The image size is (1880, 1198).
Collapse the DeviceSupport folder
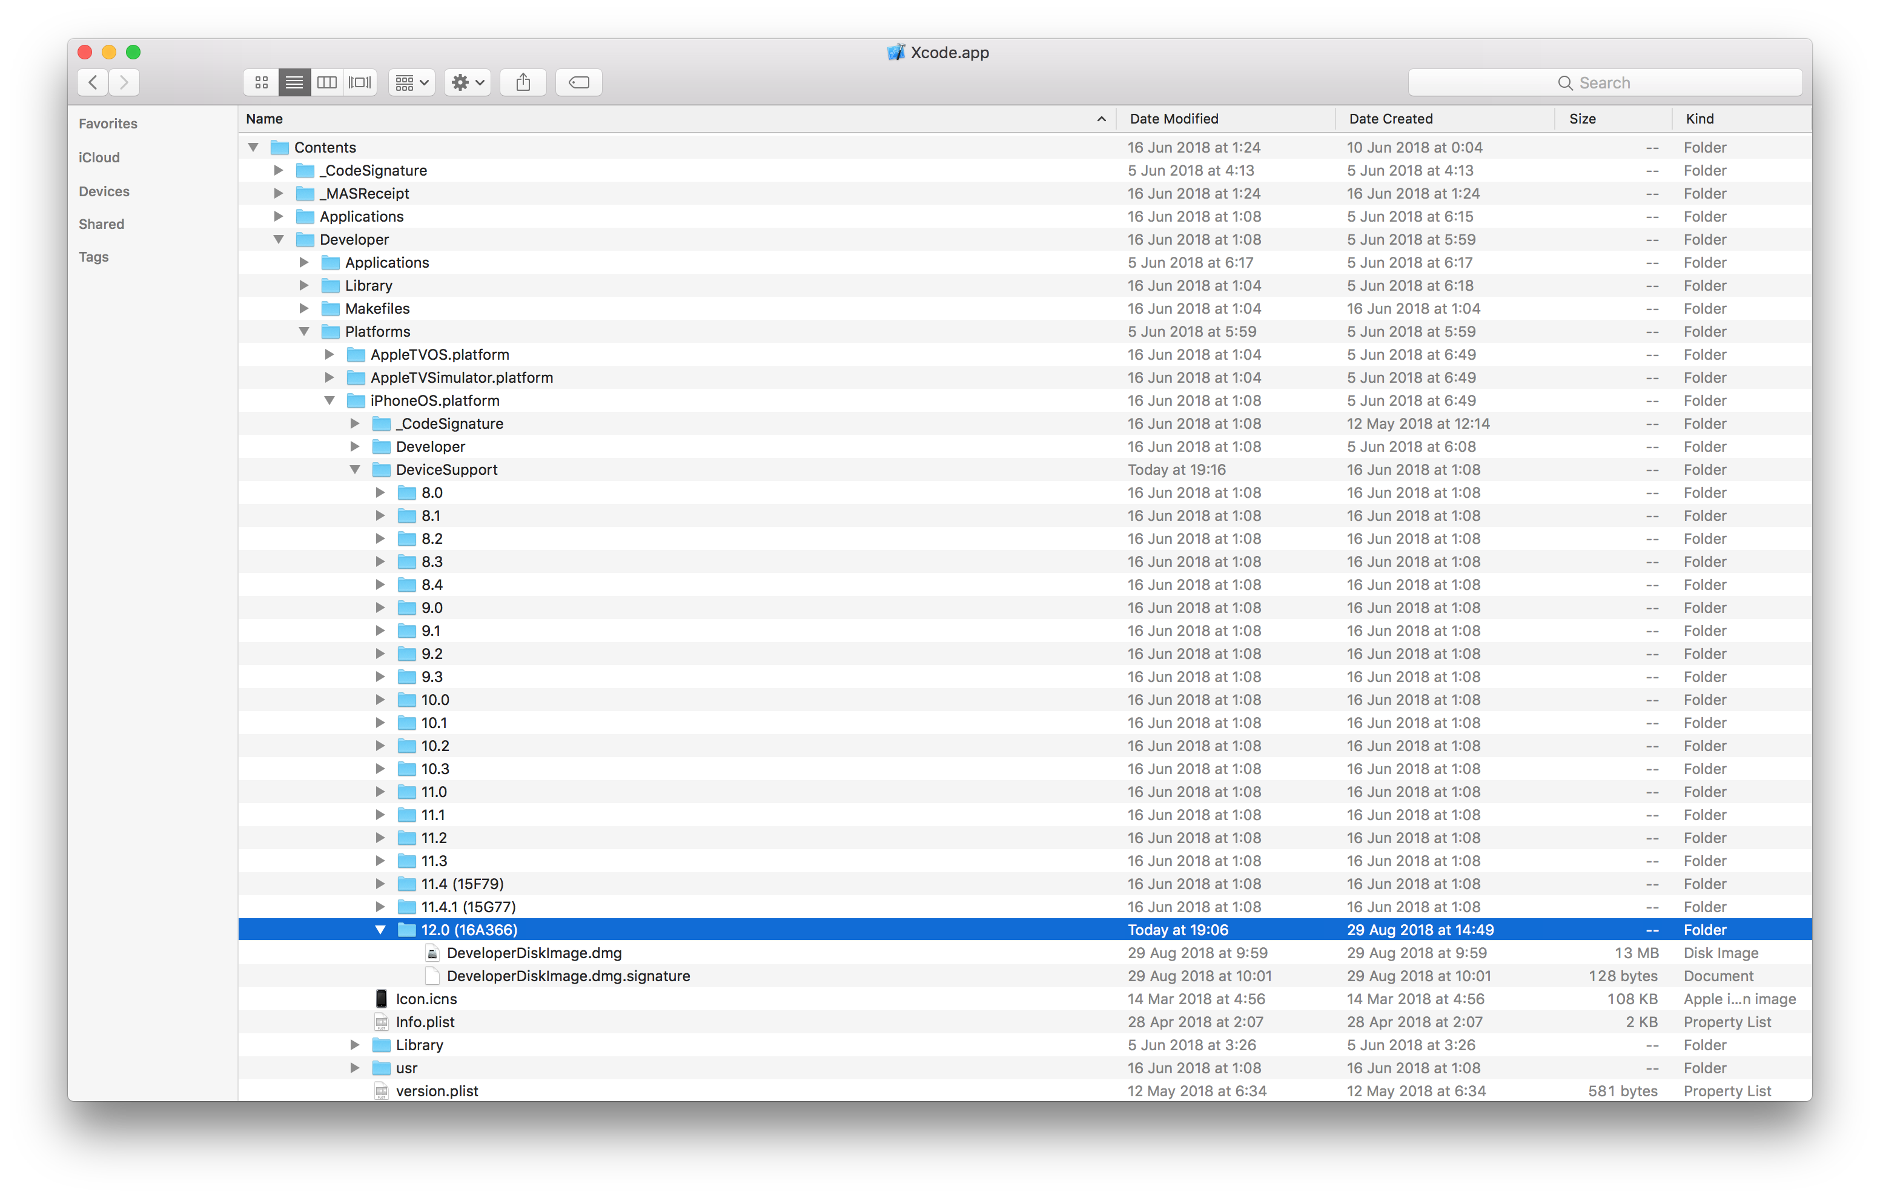[356, 469]
